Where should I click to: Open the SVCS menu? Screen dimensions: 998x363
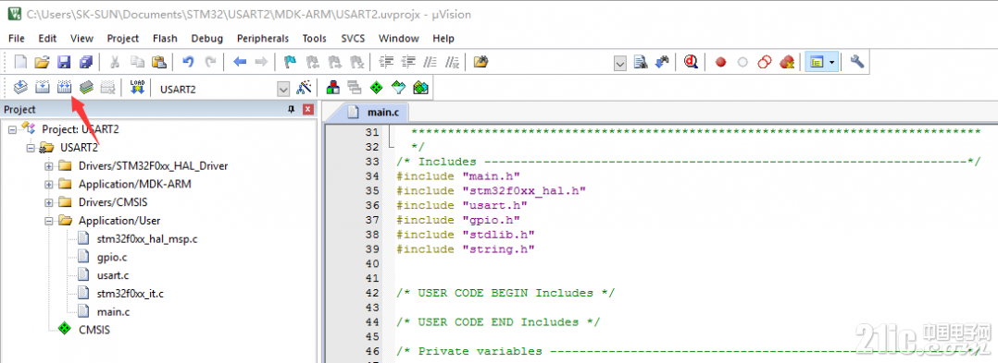(x=353, y=38)
